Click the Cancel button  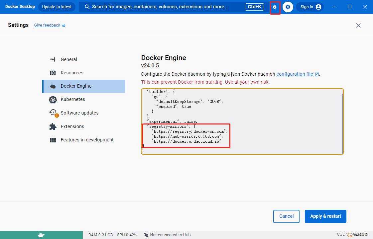pos(287,216)
